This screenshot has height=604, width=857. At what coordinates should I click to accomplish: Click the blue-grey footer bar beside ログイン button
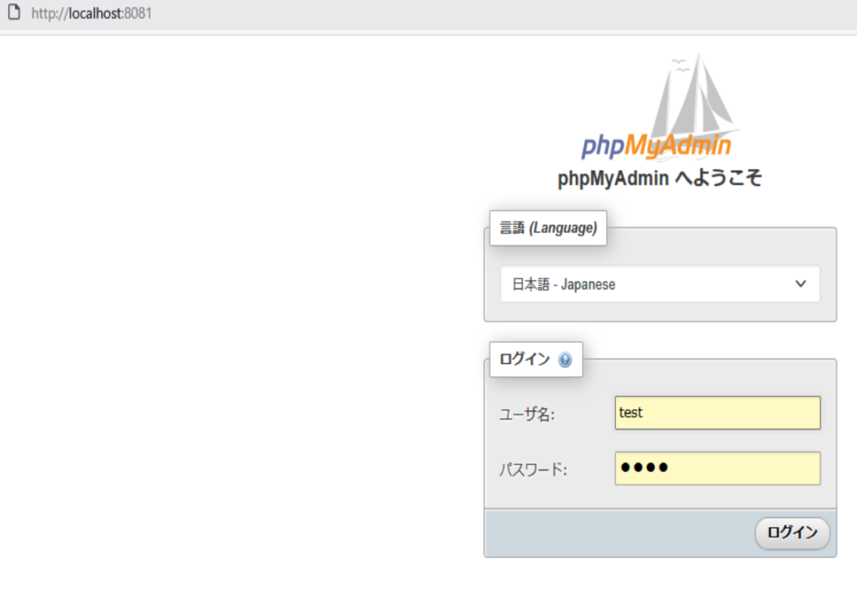[619, 533]
